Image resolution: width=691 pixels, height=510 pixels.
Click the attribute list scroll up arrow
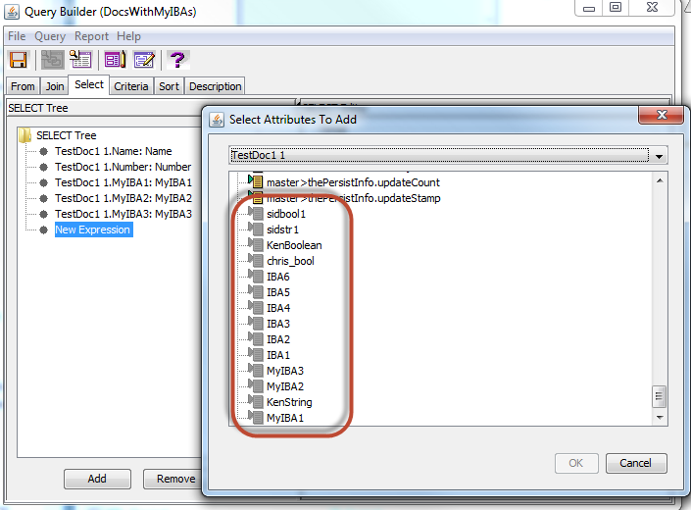tap(660, 180)
